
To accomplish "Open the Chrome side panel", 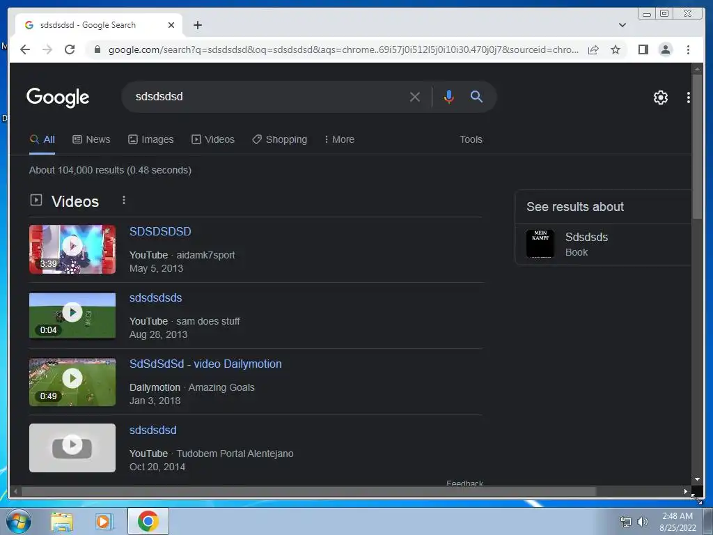I will coord(643,49).
